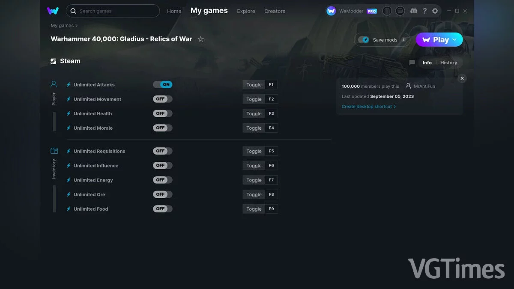Click the Create desktop shortcut link
This screenshot has height=289, width=514.
point(369,107)
